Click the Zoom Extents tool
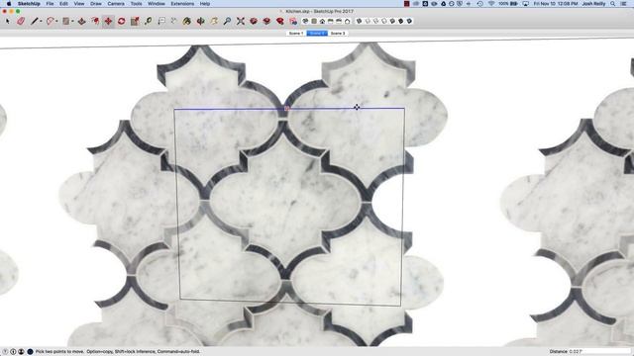 [x=241, y=21]
